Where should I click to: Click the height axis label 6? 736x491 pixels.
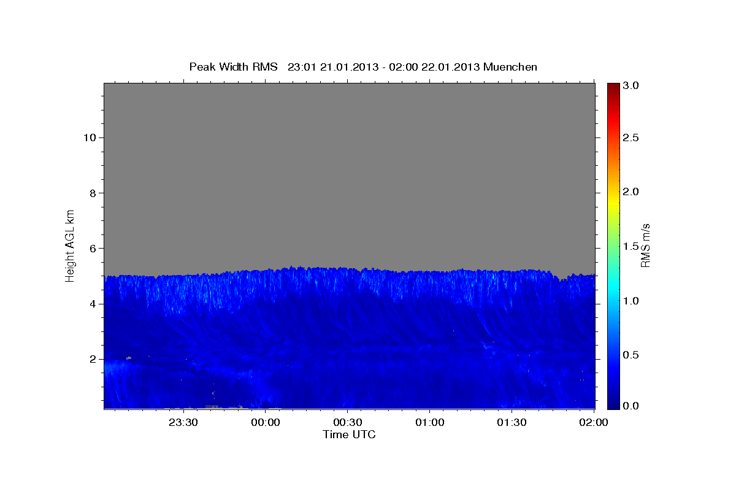coord(93,248)
